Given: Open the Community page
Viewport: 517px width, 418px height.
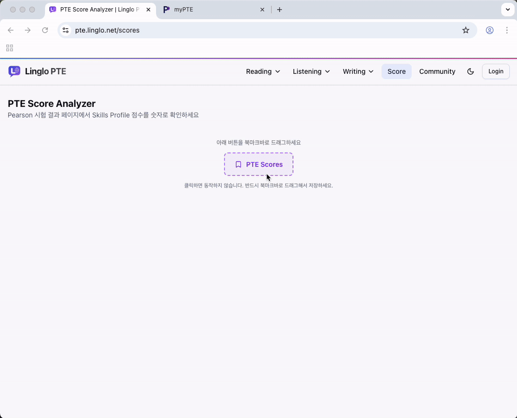Looking at the screenshot, I should (x=437, y=72).
